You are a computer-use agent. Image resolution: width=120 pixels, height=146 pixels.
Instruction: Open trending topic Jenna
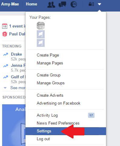point(18,66)
